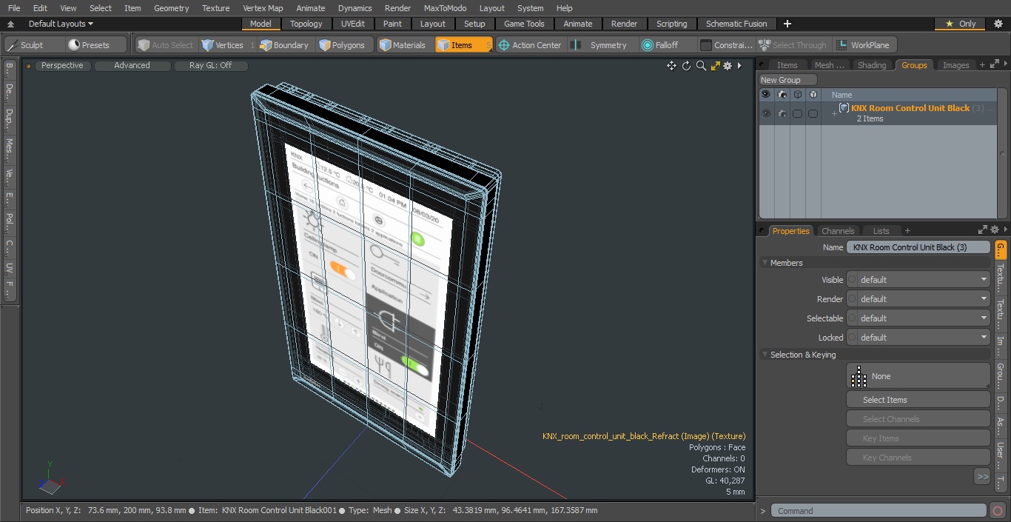Switch to the Channels tab
The width and height of the screenshot is (1011, 522).
[838, 231]
